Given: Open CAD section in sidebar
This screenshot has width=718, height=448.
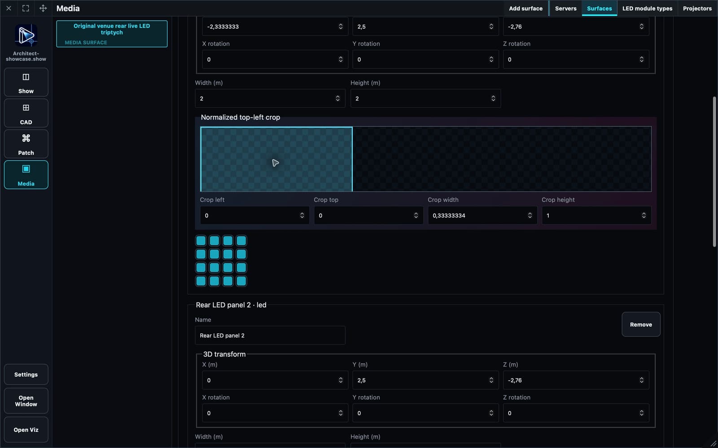Looking at the screenshot, I should pos(26,113).
